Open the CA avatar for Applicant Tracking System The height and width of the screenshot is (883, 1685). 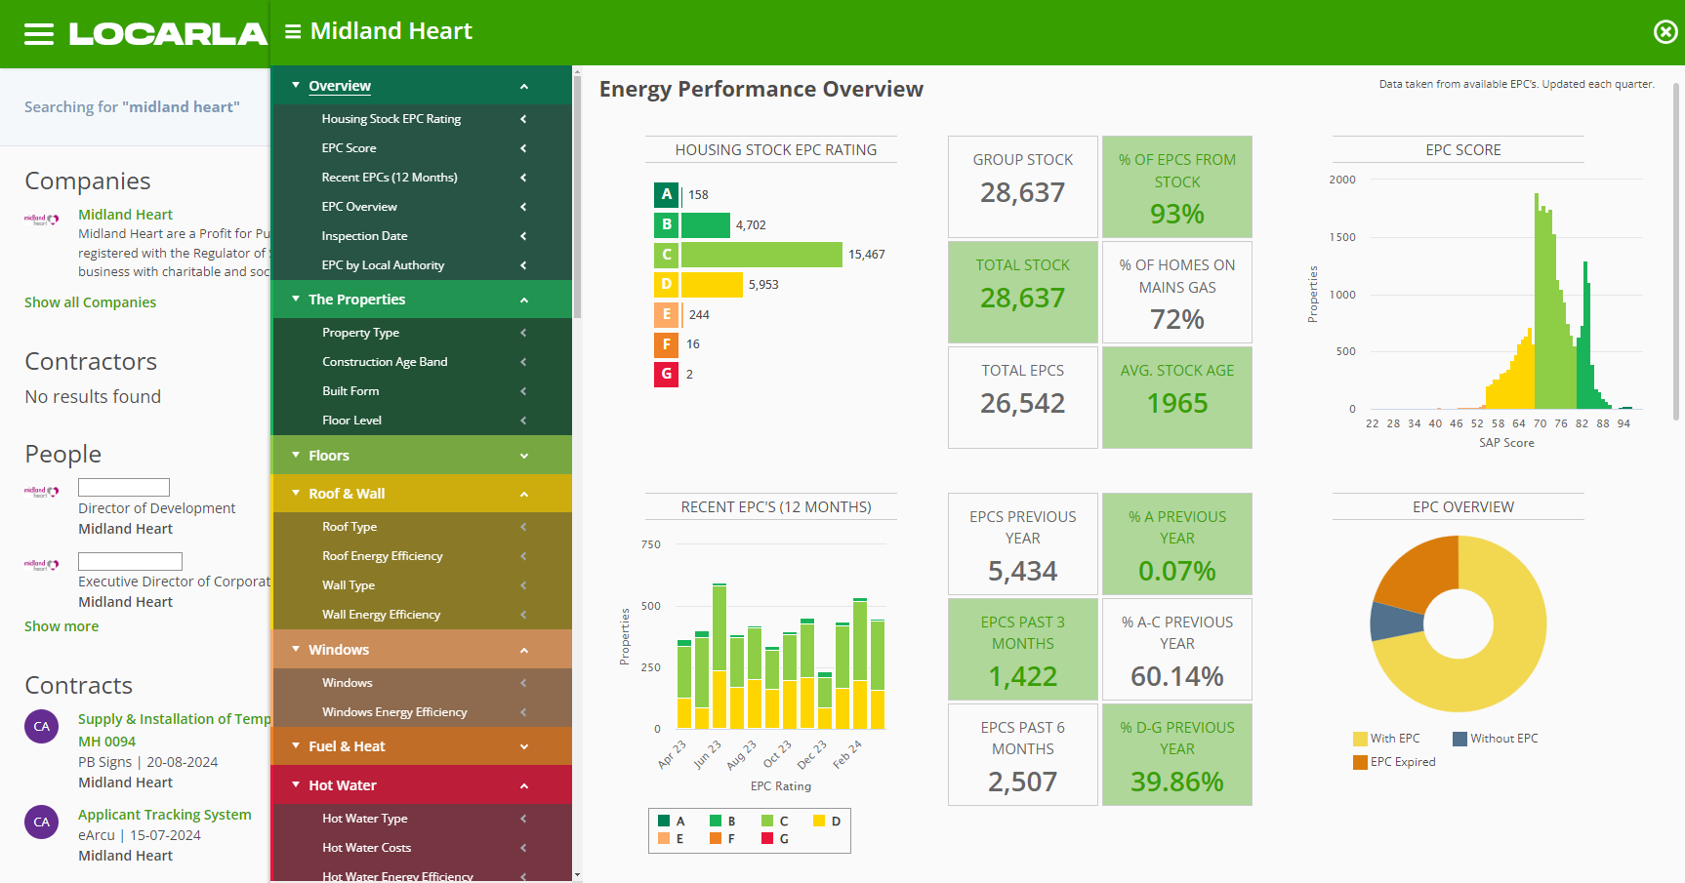click(x=42, y=822)
